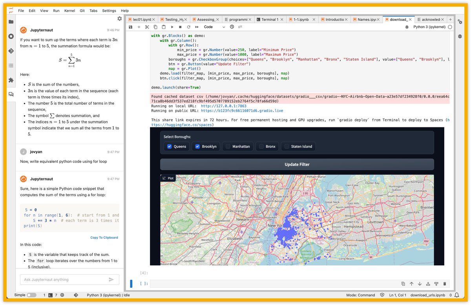This screenshot has height=305, width=471.
Task: Open the Edit menu
Action: click(x=32, y=11)
